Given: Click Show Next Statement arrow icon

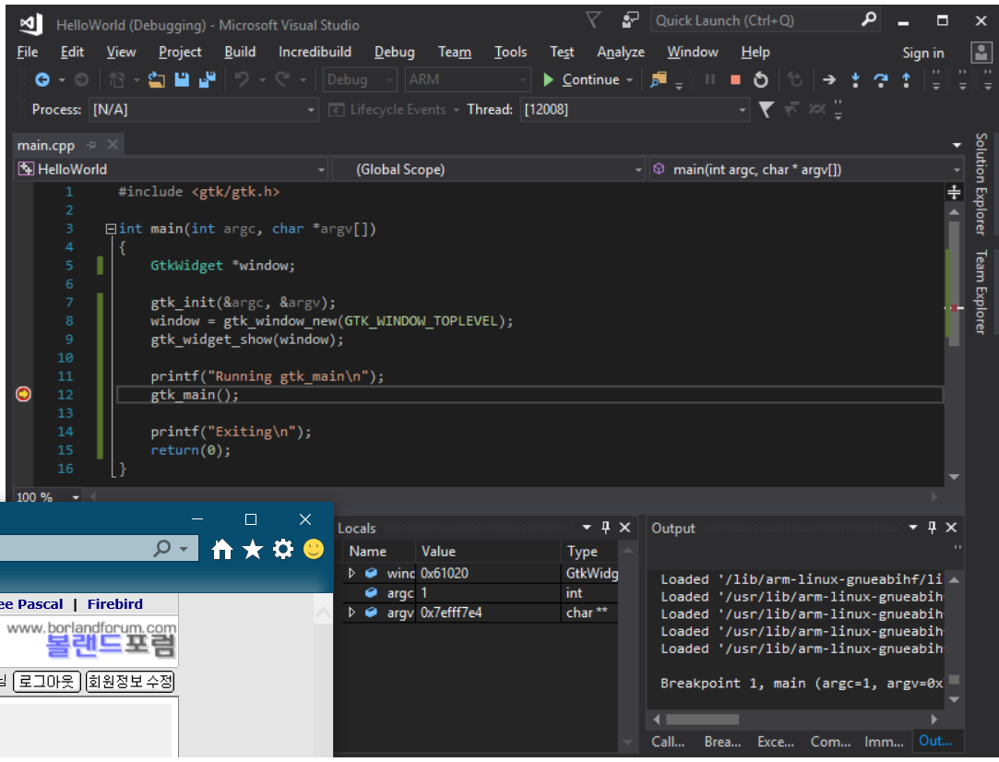Looking at the screenshot, I should 829,80.
